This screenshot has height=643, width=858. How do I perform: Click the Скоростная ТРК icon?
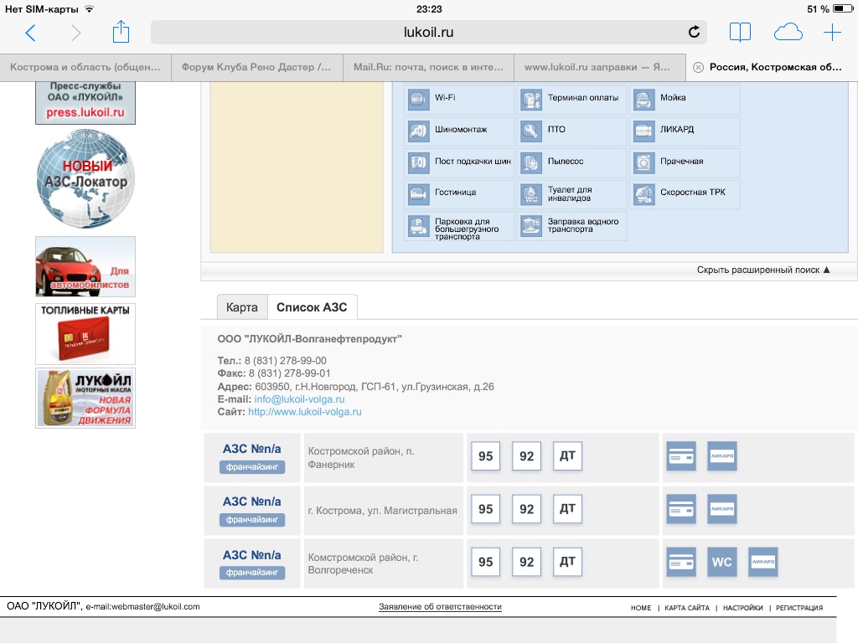(x=644, y=194)
